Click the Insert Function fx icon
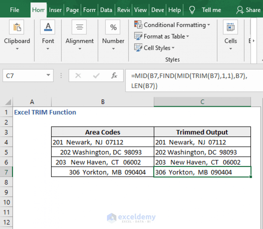The height and width of the screenshot is (229, 263). pos(114,76)
